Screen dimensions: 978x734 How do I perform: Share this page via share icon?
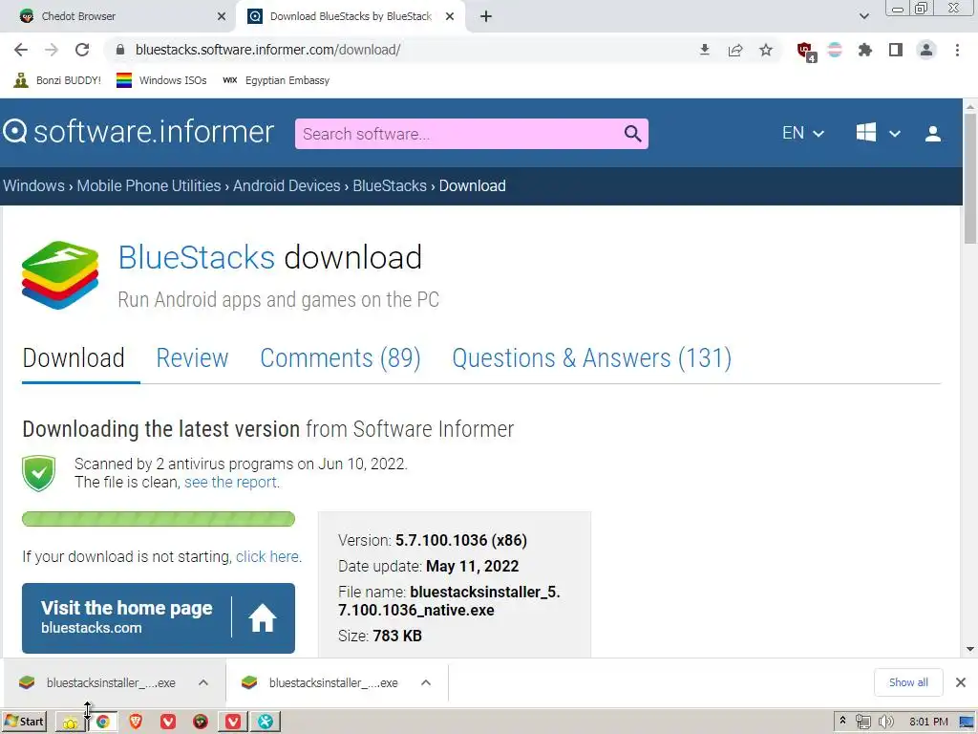[735, 50]
